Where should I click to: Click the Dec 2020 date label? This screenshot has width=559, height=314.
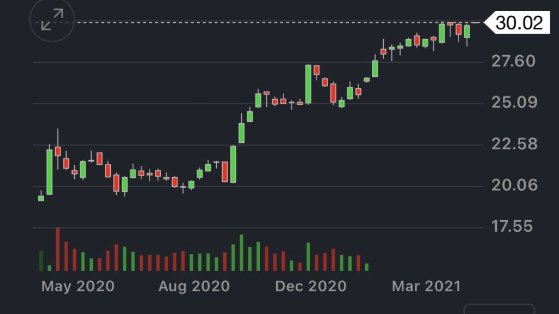(x=311, y=286)
